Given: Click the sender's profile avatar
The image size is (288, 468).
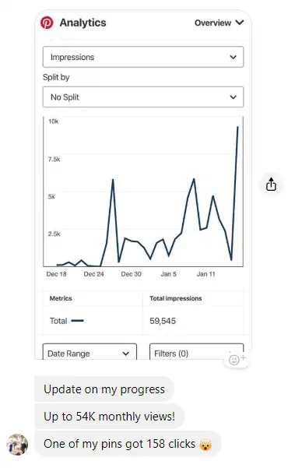Looking at the screenshot, I should [17, 445].
